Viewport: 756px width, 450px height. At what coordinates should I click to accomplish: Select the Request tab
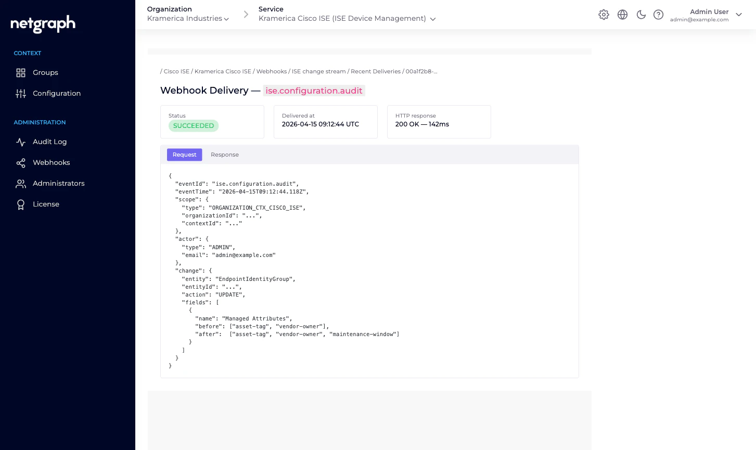184,155
